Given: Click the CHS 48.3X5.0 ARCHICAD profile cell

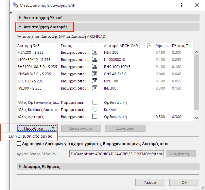Looking at the screenshot, I should [115, 74].
